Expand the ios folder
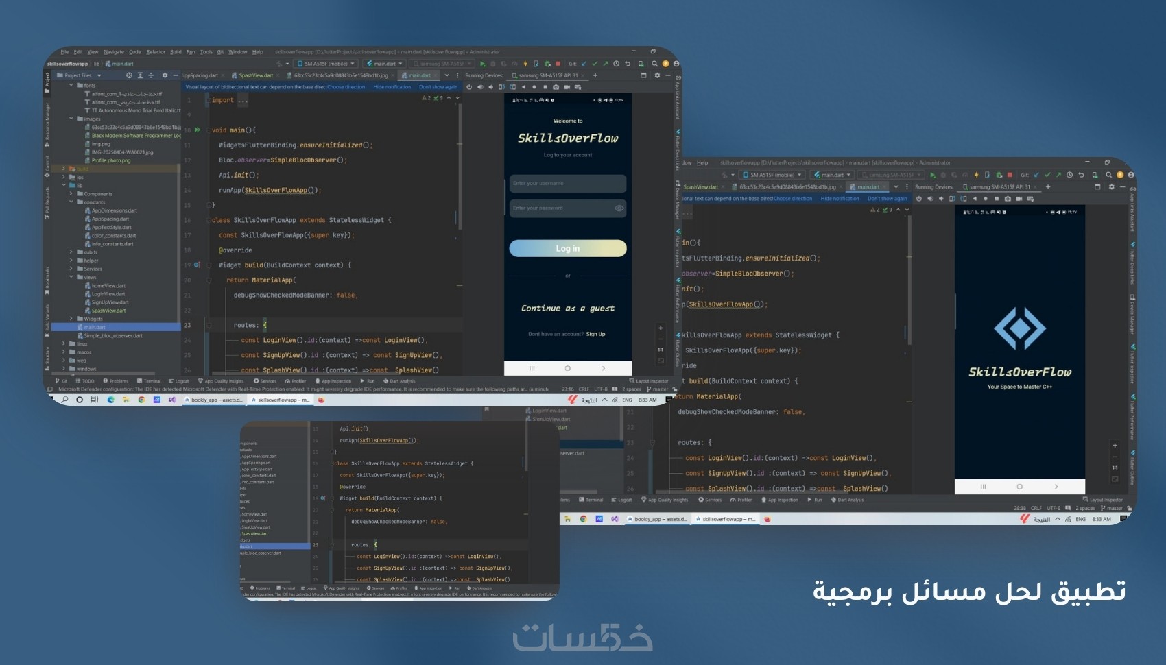Viewport: 1166px width, 665px height. pyautogui.click(x=64, y=177)
